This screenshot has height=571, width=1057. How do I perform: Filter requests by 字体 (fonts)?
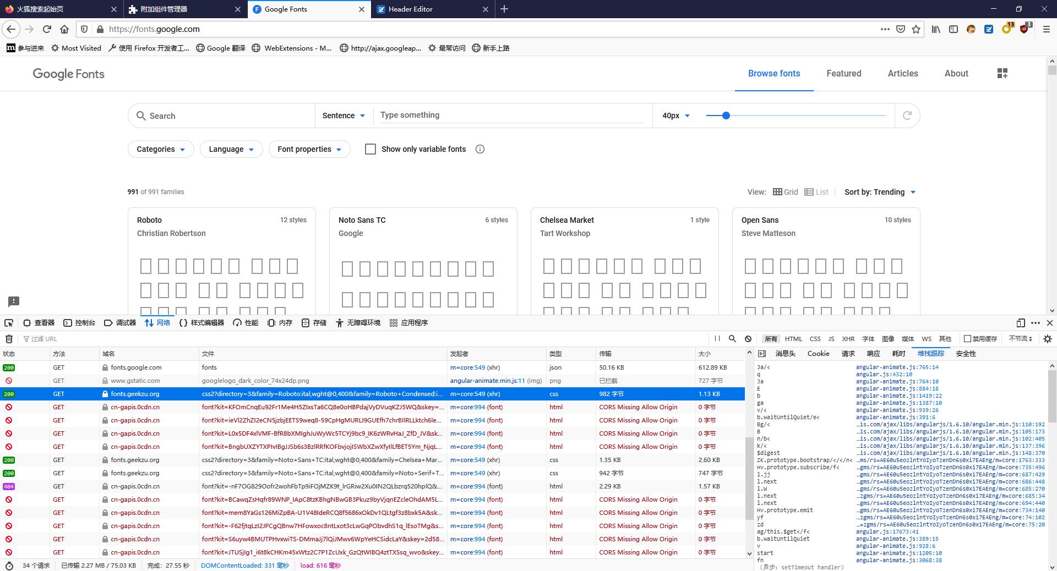pyautogui.click(x=868, y=339)
